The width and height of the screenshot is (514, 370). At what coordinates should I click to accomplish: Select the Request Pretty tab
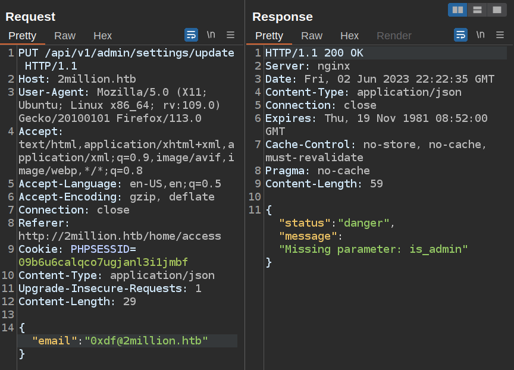pos(23,36)
